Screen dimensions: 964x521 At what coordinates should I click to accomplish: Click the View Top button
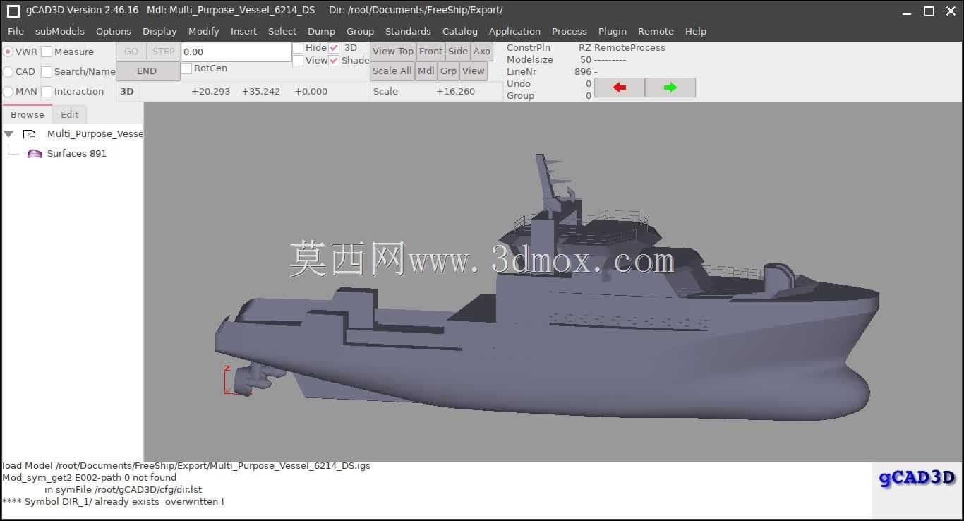coord(393,52)
